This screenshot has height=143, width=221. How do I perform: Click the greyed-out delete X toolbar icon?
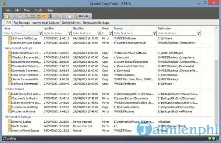click(14, 16)
